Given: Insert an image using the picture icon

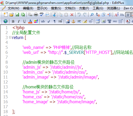Looking at the screenshot, I should [x=68, y=21].
